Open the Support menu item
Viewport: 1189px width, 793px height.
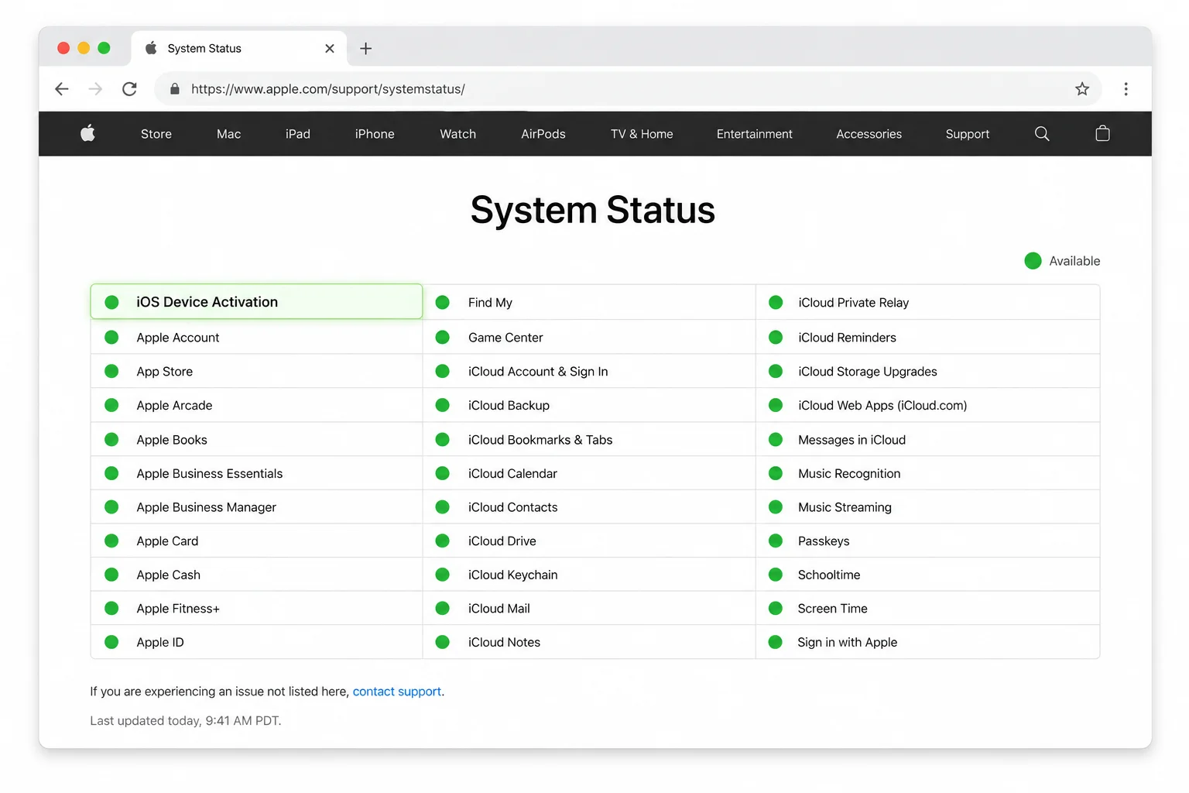point(968,134)
